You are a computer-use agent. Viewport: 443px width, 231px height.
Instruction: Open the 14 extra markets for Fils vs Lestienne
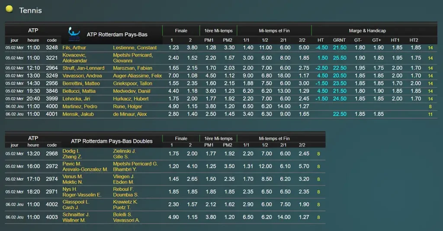[430, 48]
